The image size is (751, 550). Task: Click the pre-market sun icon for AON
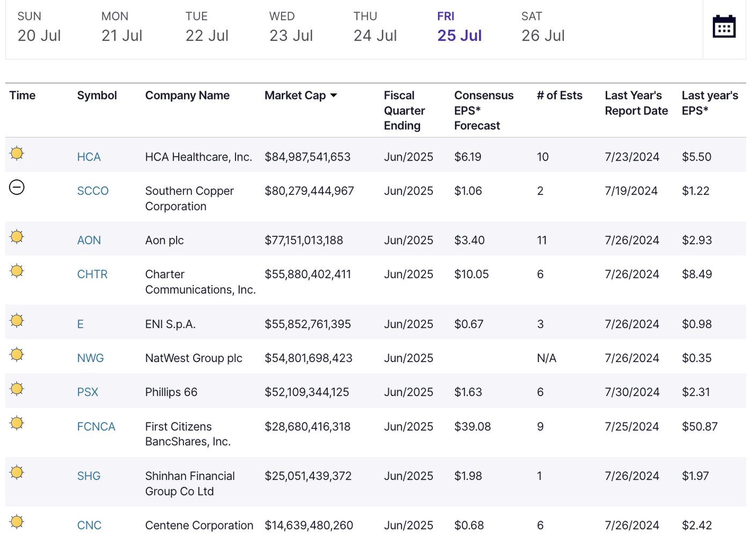coord(17,236)
